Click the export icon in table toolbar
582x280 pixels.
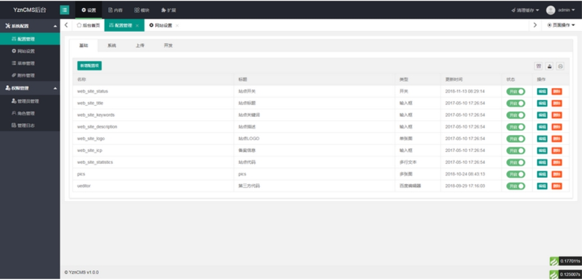(549, 66)
